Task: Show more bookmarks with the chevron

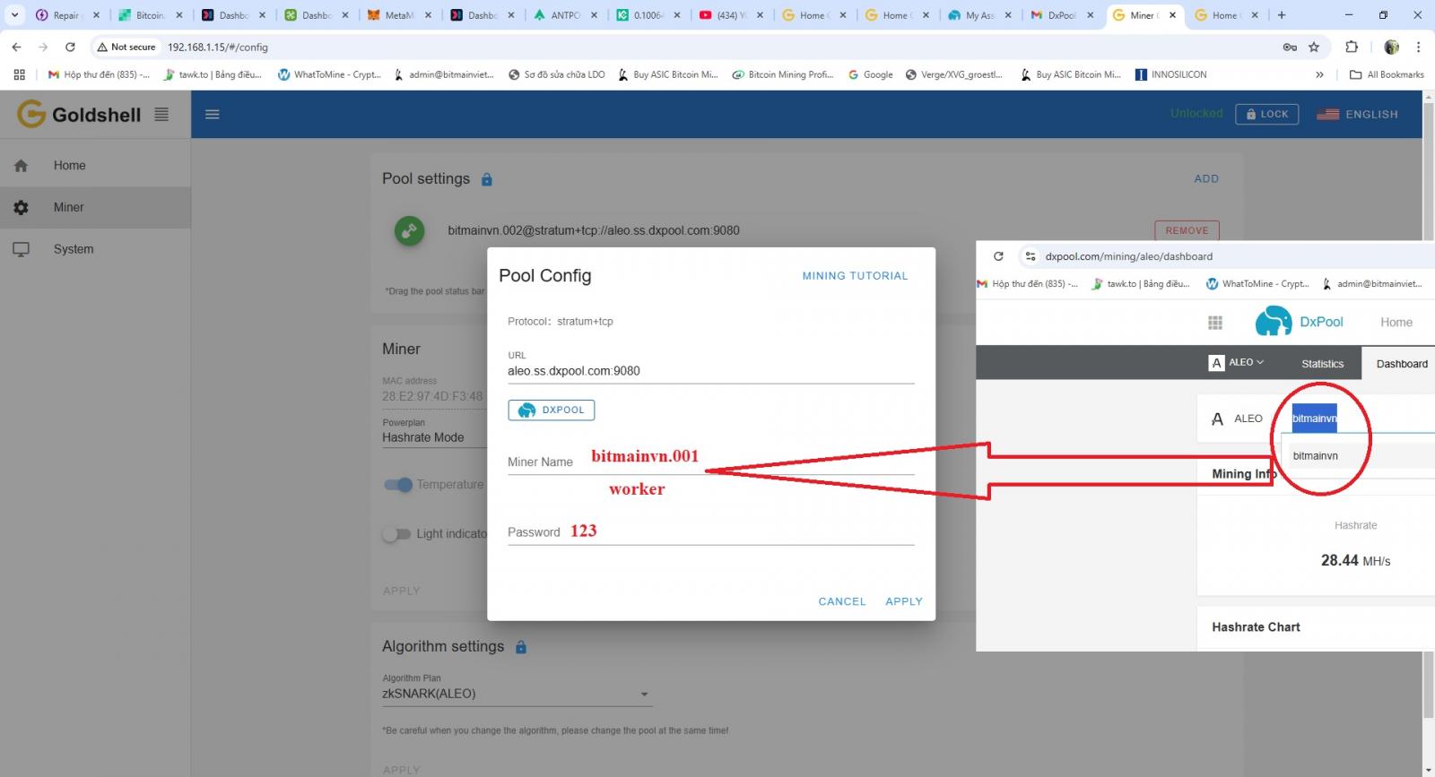Action: click(1319, 74)
